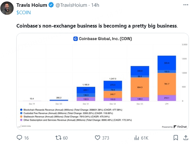Click the retweet icon

[x=58, y=138]
